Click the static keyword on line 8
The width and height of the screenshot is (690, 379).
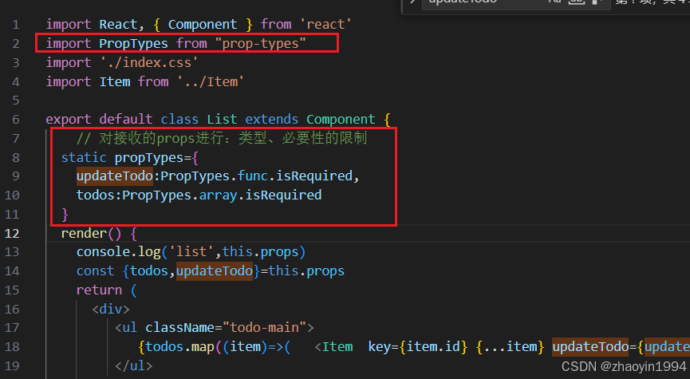(84, 158)
